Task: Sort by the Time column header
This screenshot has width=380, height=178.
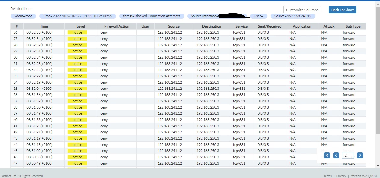Action: pyautogui.click(x=44, y=26)
